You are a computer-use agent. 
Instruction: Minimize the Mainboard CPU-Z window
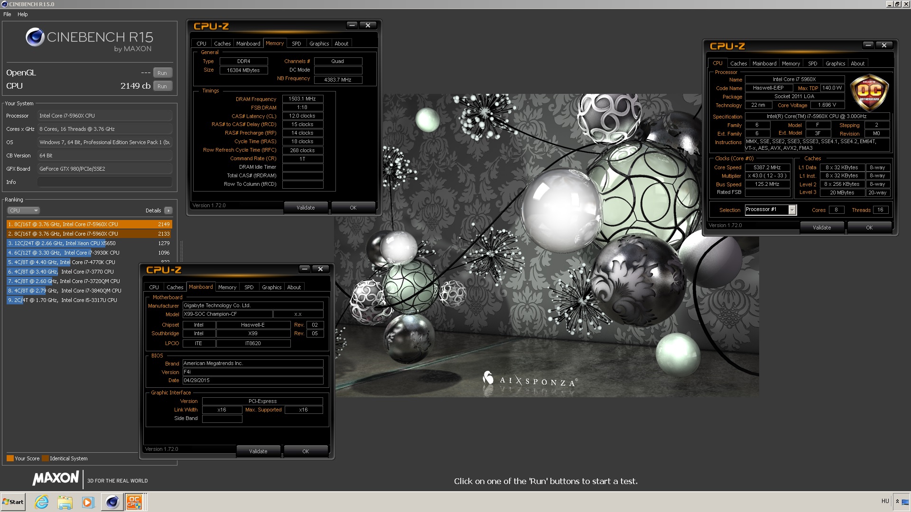point(304,269)
